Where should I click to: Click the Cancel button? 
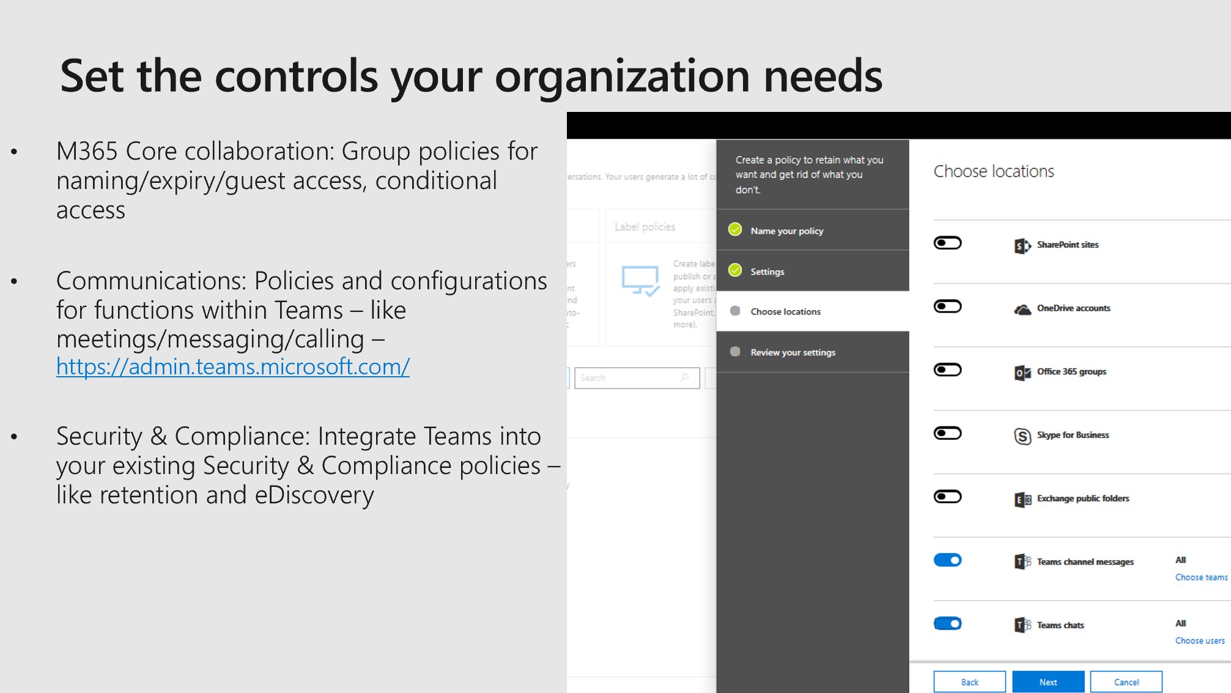1126,682
